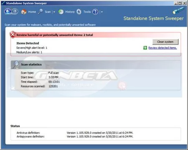Select the 'Medium/Low alerts: 1' text

pyautogui.click(x=29, y=52)
